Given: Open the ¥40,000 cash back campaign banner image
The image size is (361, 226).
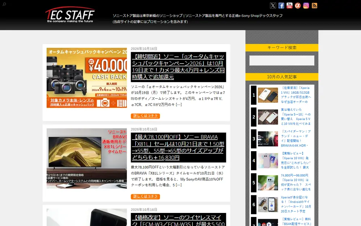Looking at the screenshot, I should pos(87,78).
